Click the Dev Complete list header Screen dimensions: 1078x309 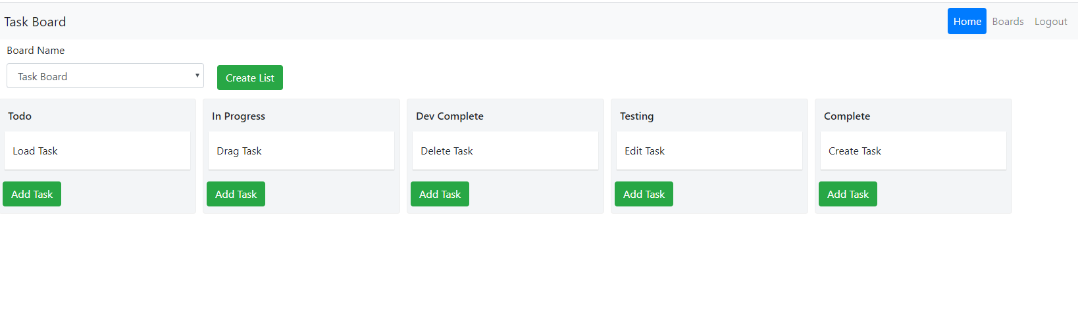click(x=449, y=116)
